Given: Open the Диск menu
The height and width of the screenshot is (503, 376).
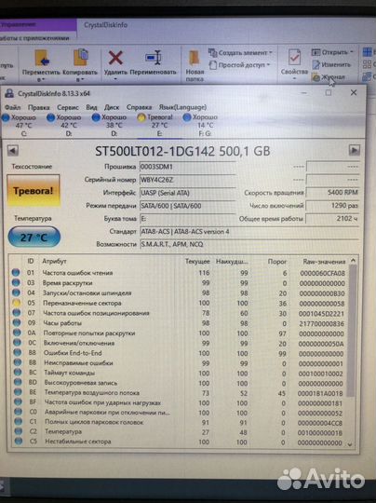Looking at the screenshot, I should point(112,107).
